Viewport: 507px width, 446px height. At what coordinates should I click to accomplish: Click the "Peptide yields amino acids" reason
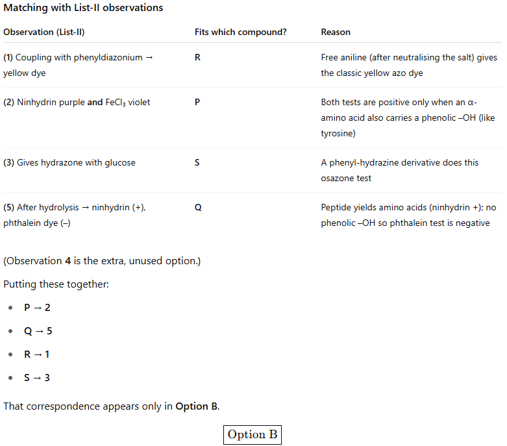click(x=408, y=215)
